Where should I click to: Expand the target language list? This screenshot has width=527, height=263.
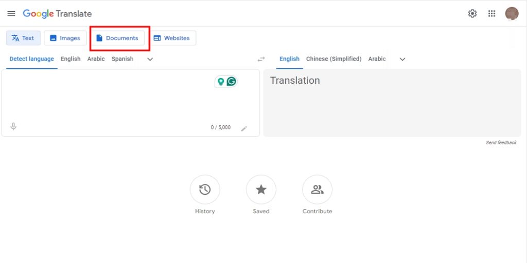pos(402,59)
